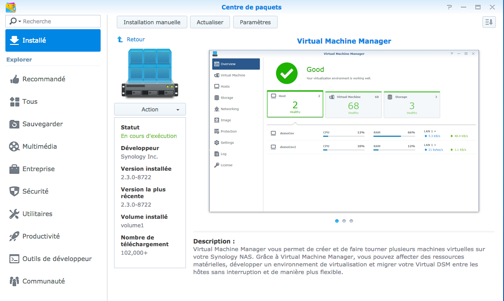Click the Sauvegarder backup icon
The image size is (504, 301).
pos(14,124)
